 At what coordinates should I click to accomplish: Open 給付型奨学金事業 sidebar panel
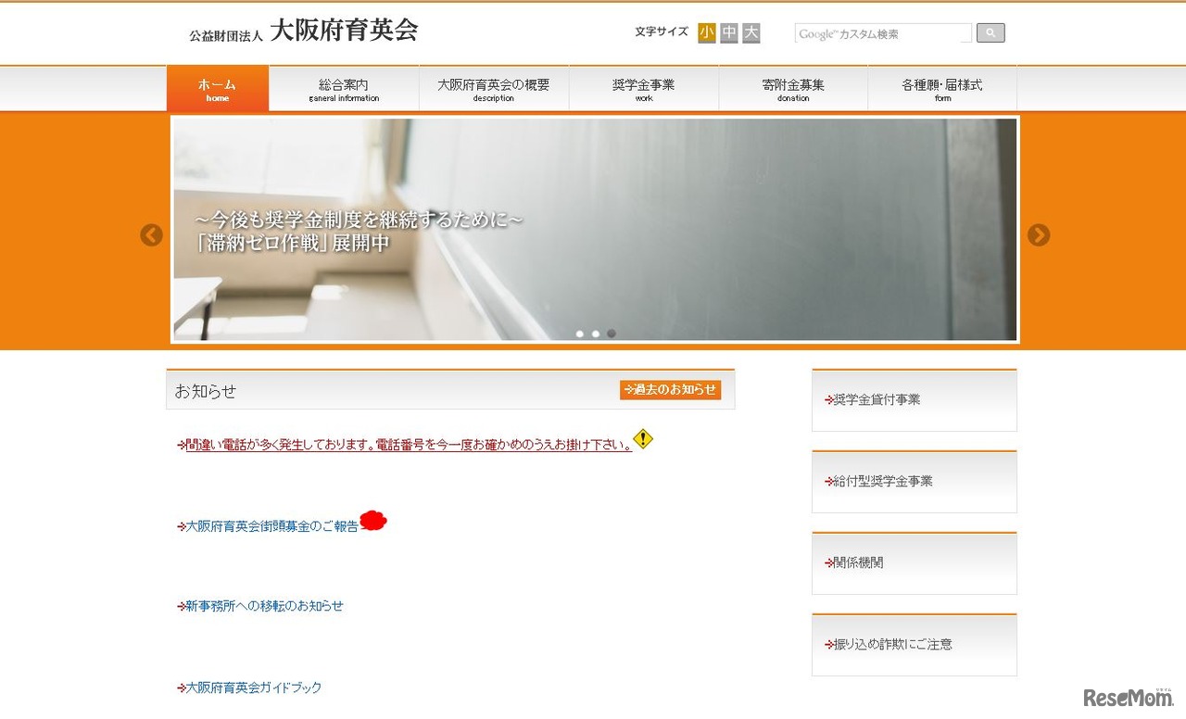(915, 482)
